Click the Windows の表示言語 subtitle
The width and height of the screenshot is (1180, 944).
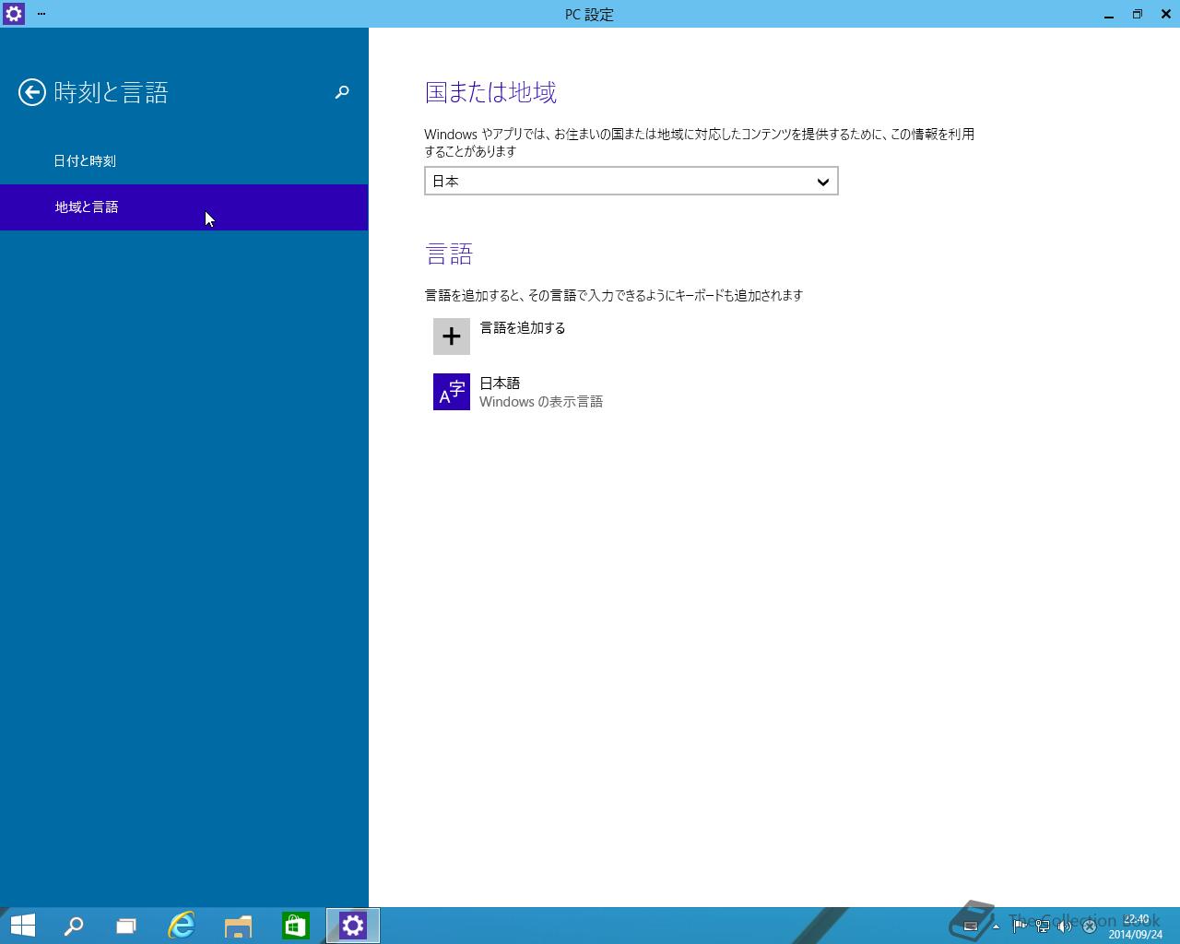[541, 402]
